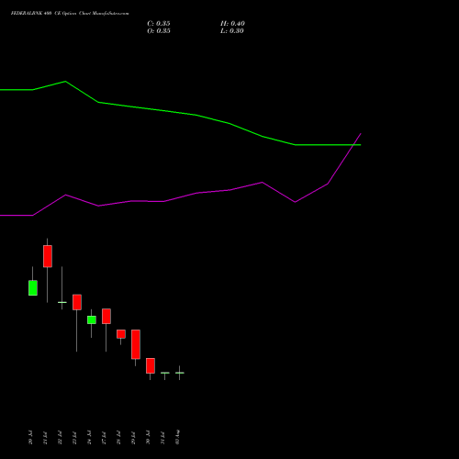Click the FEDERALBNK CE Options chart title
Image resolution: width=459 pixels, height=459 pixels.
tap(70, 14)
